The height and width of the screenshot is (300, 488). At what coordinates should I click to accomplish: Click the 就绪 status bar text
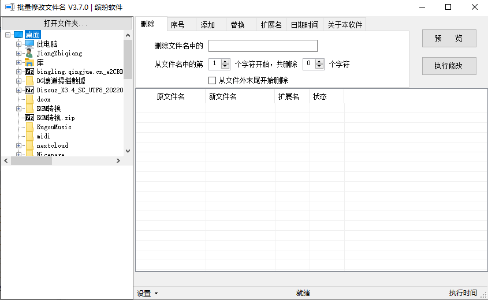click(x=303, y=293)
